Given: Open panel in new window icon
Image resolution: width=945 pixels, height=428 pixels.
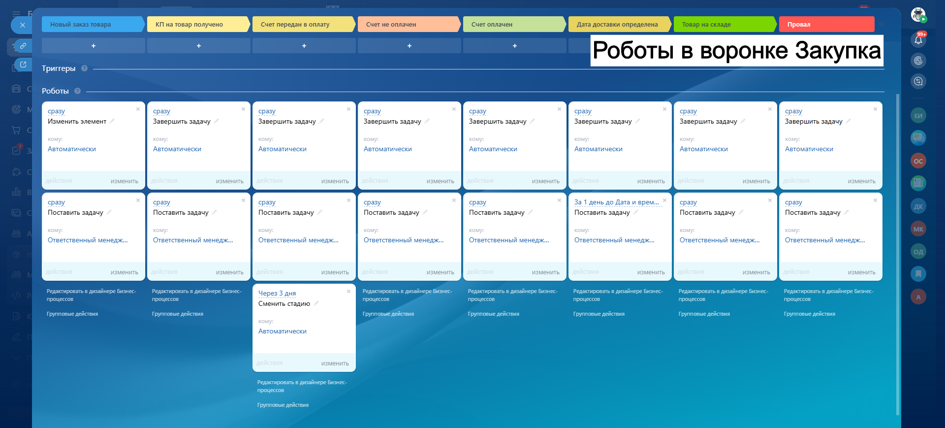Looking at the screenshot, I should pos(23,65).
